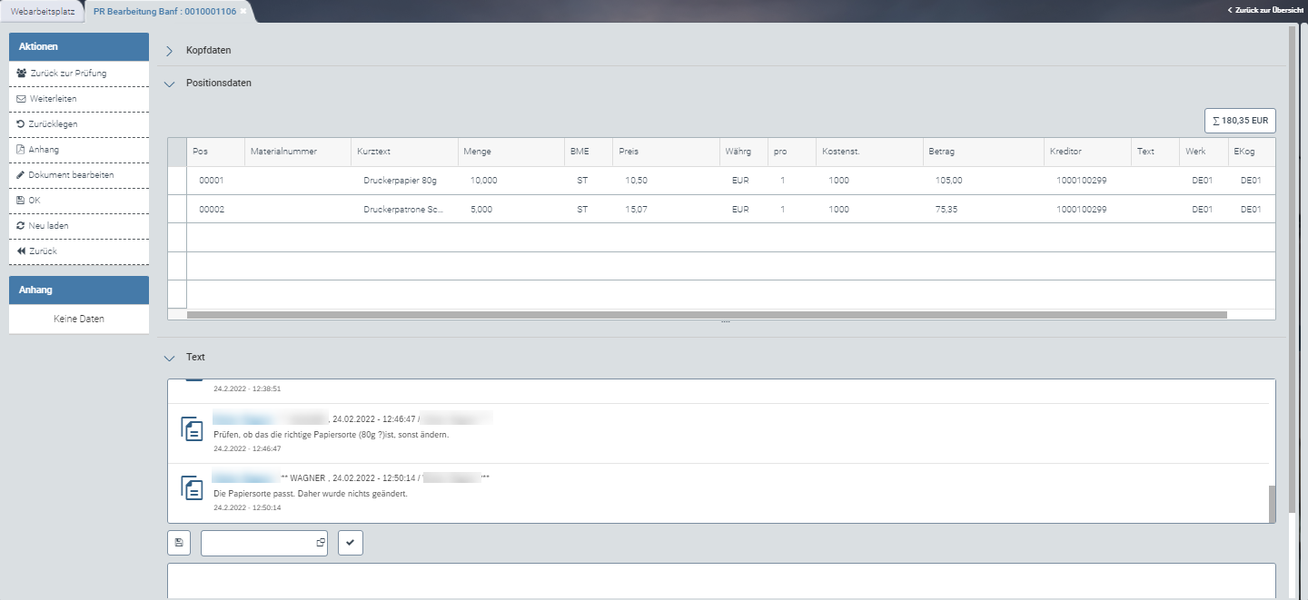Click the save icon below the text log
This screenshot has height=600, width=1308.
[179, 543]
